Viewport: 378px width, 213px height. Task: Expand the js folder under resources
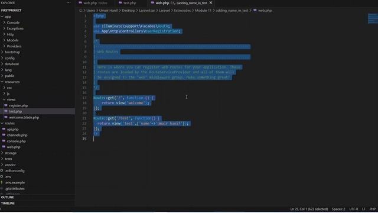tap(8, 93)
